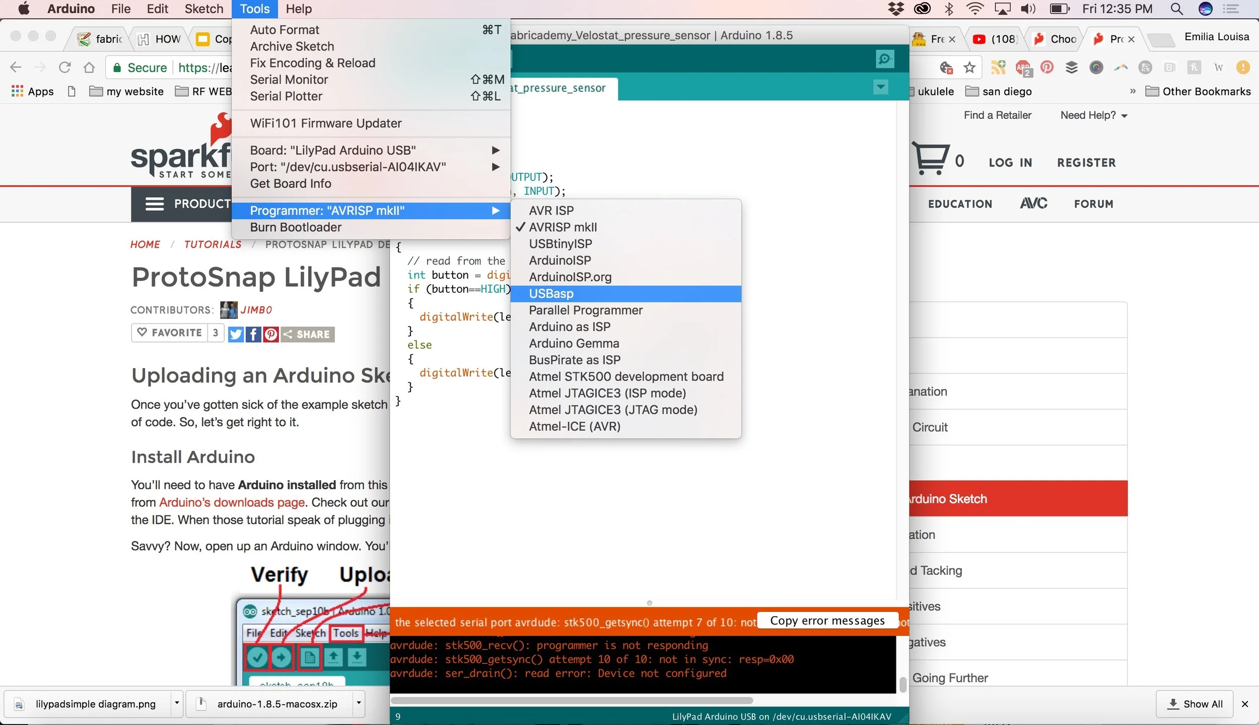The width and height of the screenshot is (1259, 725).
Task: Choose Burn Bootloader menu item
Action: pyautogui.click(x=371, y=227)
